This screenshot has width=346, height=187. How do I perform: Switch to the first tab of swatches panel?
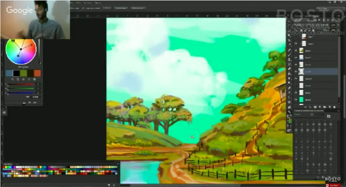point(8,164)
